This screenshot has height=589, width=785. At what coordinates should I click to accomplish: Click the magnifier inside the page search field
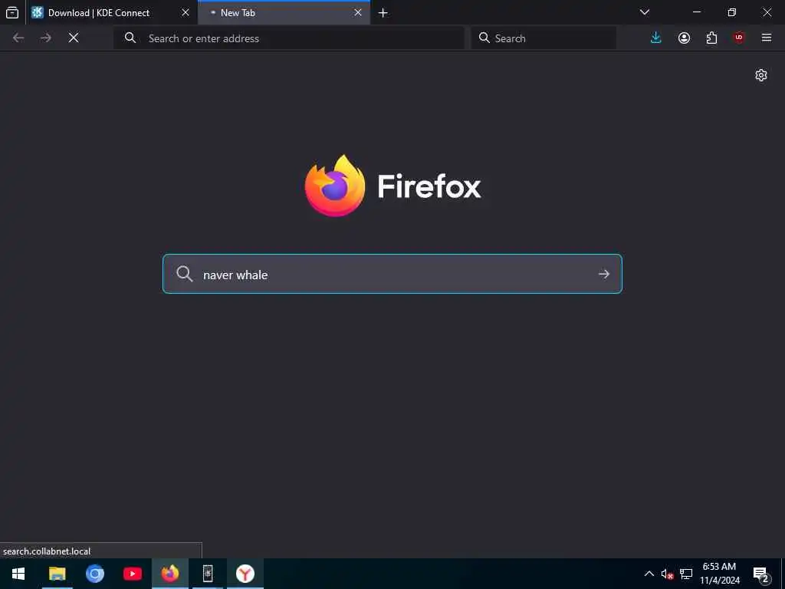tap(184, 274)
